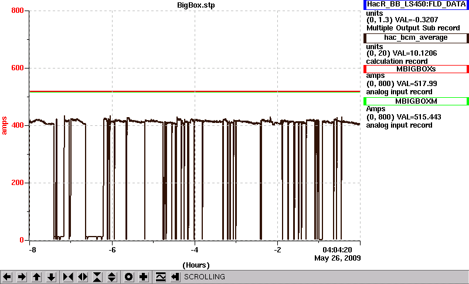Click the plus crosshair icon
This screenshot has height=284, width=469.
143,277
